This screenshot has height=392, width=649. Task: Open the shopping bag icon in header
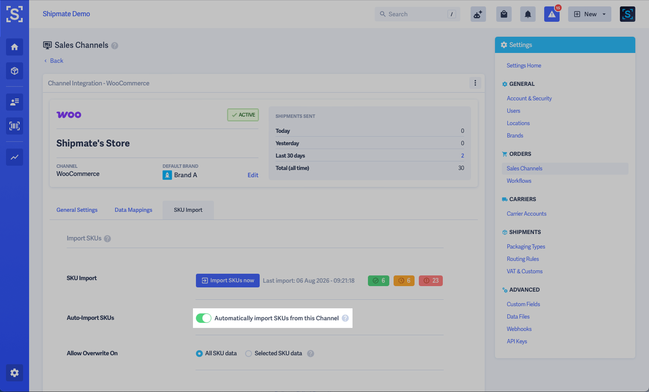point(504,14)
